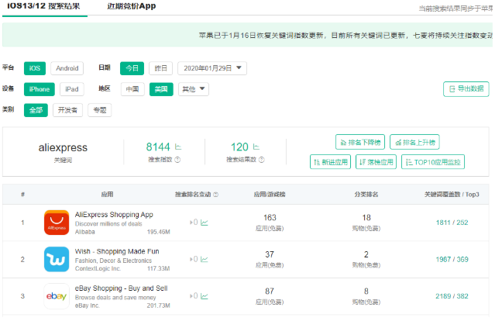Click the Wish app icon
The height and width of the screenshot is (321, 502).
point(57,259)
